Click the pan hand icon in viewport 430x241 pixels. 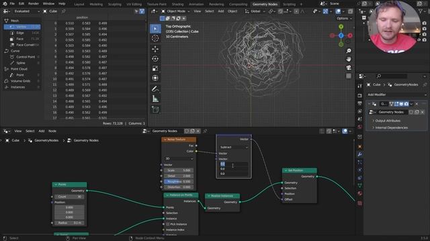(x=349, y=59)
